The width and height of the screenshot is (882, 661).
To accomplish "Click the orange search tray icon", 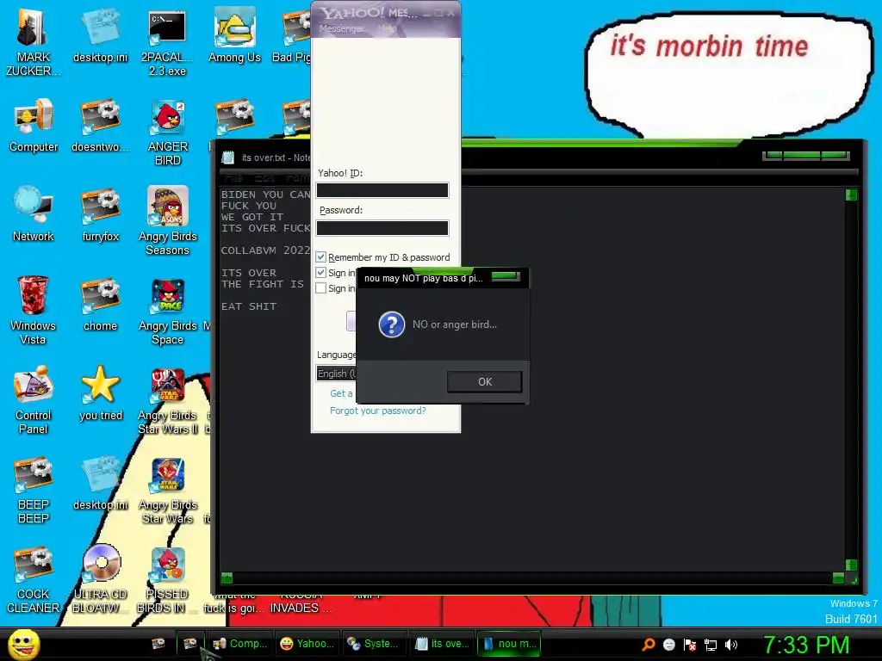I will click(649, 644).
